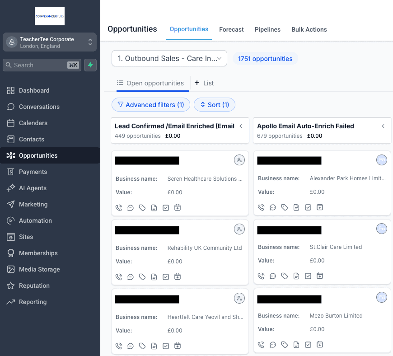
Task: Click phone icon on Alexander Park Homes card
Action: [x=261, y=207]
